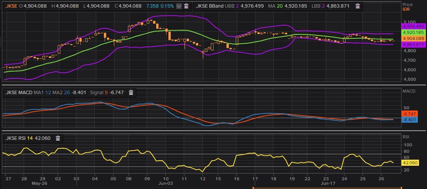This screenshot has width=427, height=189.
Task: Click the May-26 date label on time axis
Action: tap(40, 183)
